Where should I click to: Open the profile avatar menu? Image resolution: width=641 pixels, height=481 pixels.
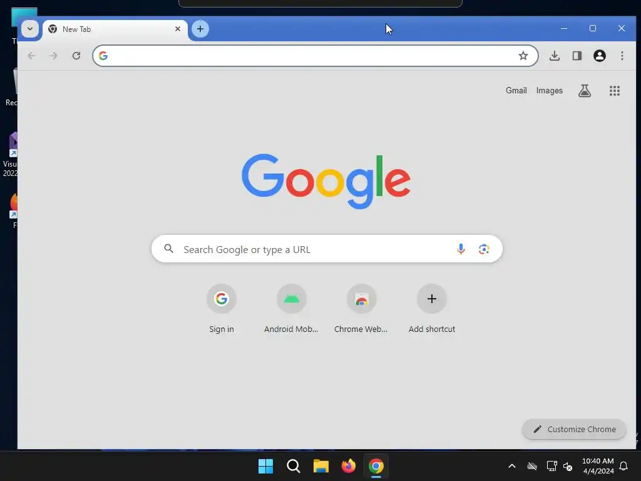tap(599, 56)
